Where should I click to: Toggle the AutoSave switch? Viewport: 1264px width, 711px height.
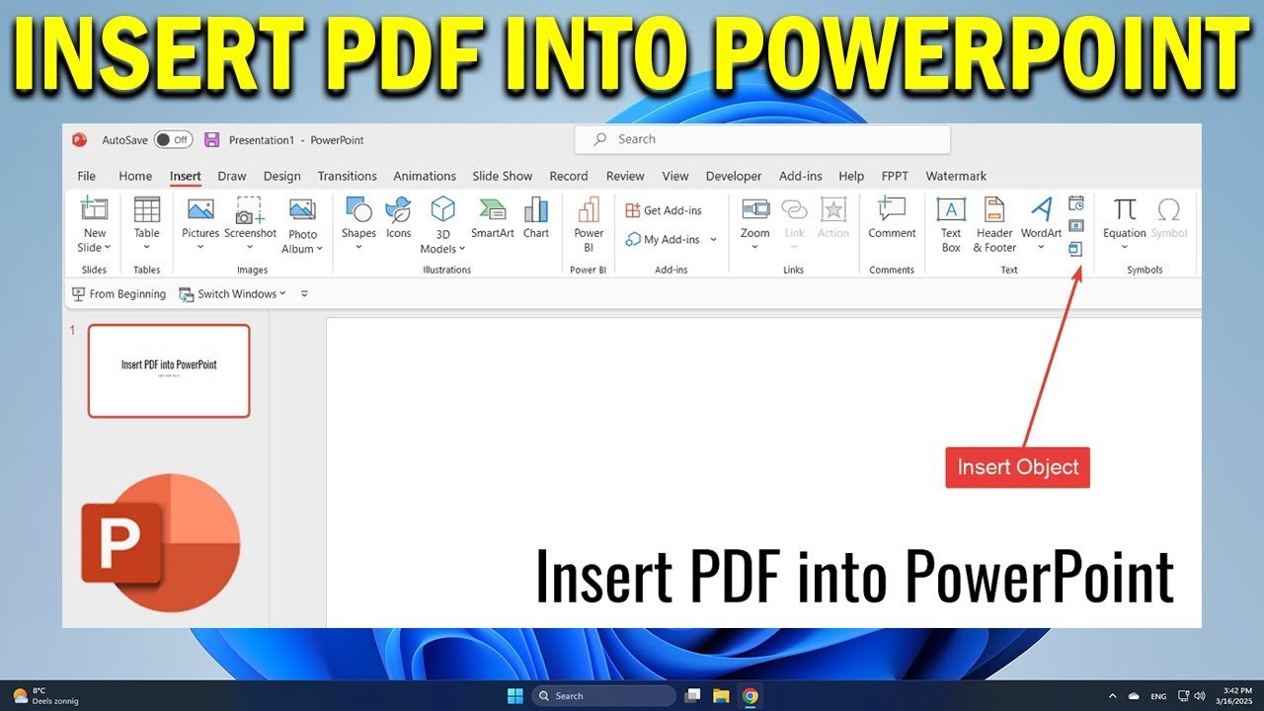[x=173, y=140]
